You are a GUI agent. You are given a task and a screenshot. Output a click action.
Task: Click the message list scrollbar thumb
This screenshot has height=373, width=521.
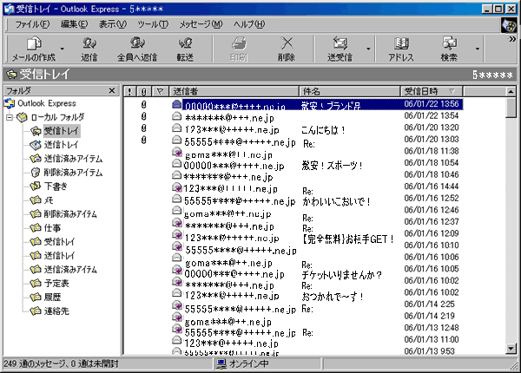pyautogui.click(x=511, y=107)
